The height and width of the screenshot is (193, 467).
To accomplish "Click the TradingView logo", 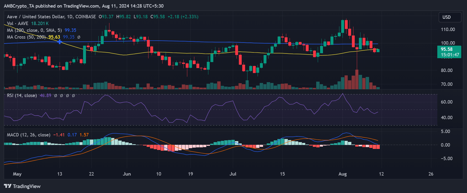I will (x=22, y=186).
